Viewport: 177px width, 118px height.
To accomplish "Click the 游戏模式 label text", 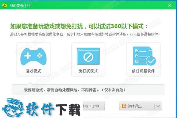I will point(33,71).
